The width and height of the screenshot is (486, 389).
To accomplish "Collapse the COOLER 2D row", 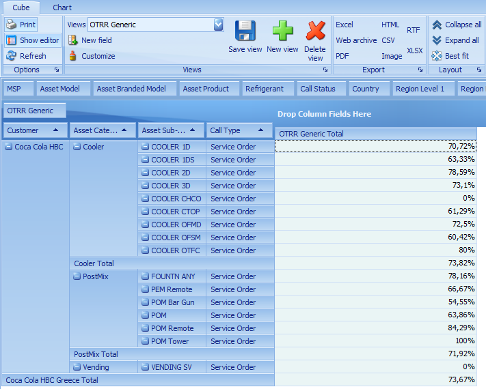I will coord(145,173).
